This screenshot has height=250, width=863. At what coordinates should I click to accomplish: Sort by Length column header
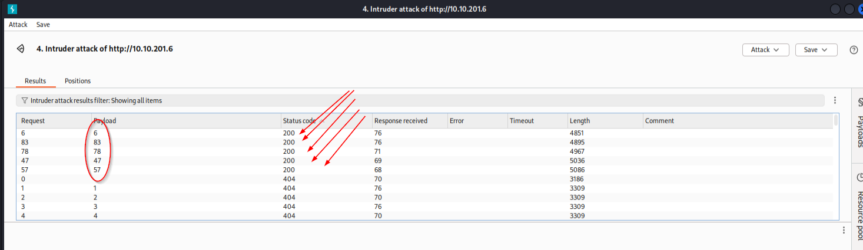pyautogui.click(x=579, y=121)
